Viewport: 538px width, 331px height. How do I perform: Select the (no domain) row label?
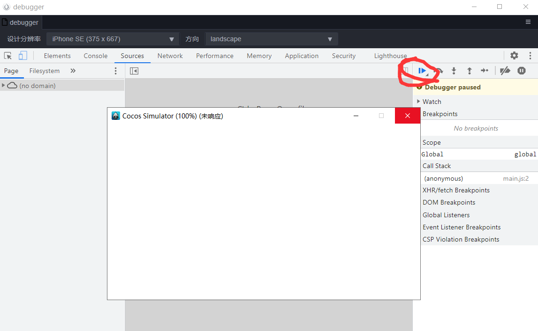(x=38, y=86)
